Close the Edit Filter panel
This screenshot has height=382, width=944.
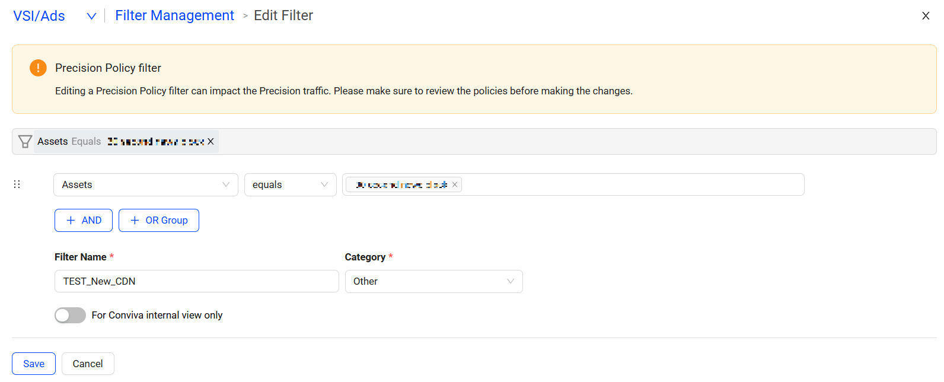click(x=926, y=16)
